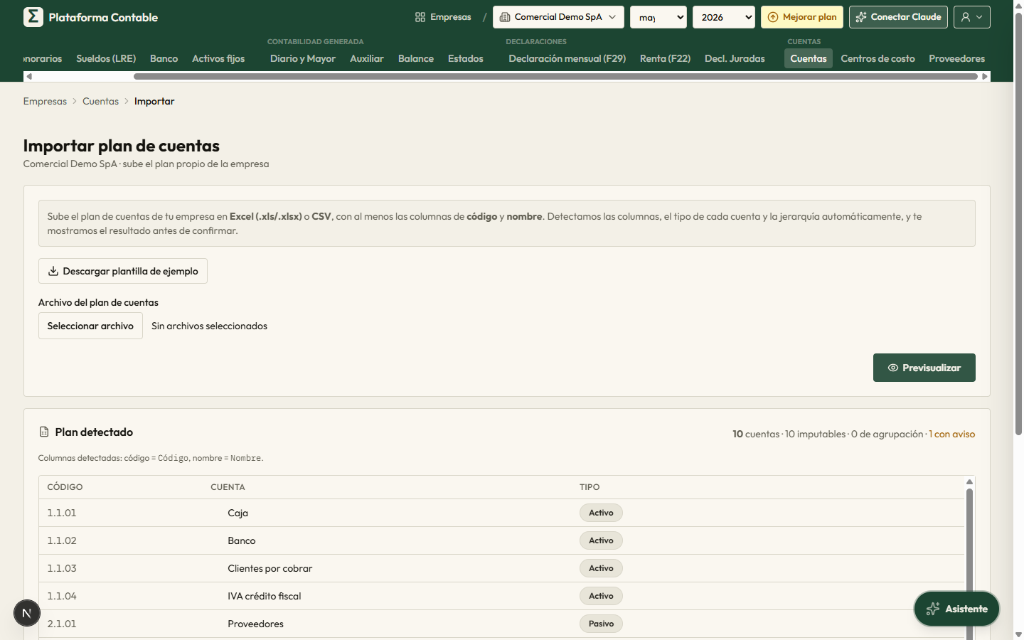Click the Plataforma Contable sigma logo
Screen dimensions: 1024x640
[33, 17]
